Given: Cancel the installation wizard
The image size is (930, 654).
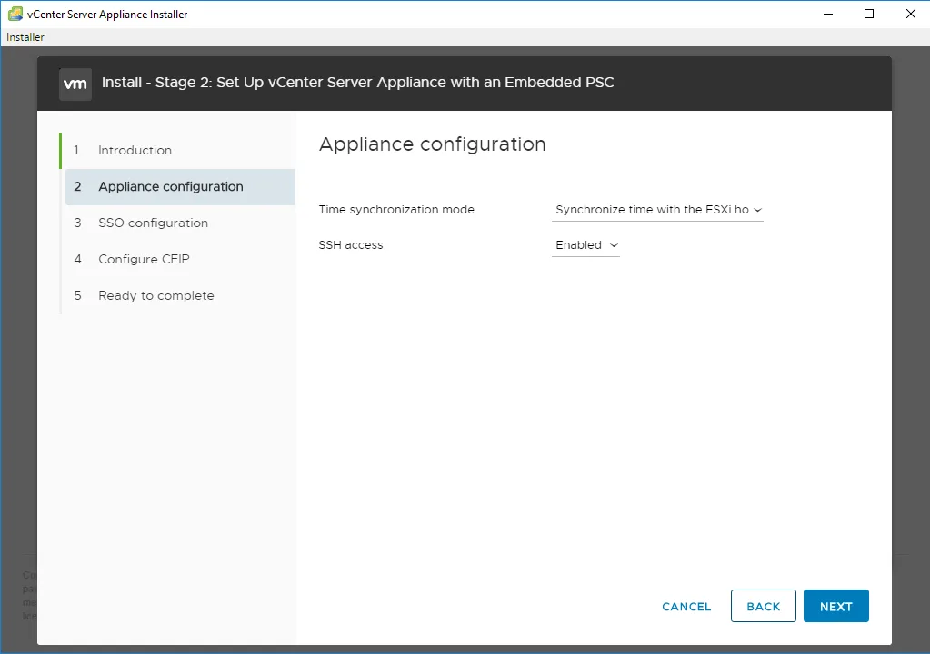Looking at the screenshot, I should tap(686, 607).
